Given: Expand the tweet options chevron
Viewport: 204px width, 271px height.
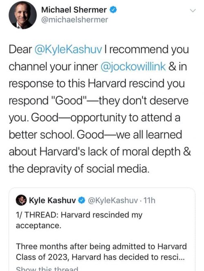Looking at the screenshot, I should tap(193, 11).
